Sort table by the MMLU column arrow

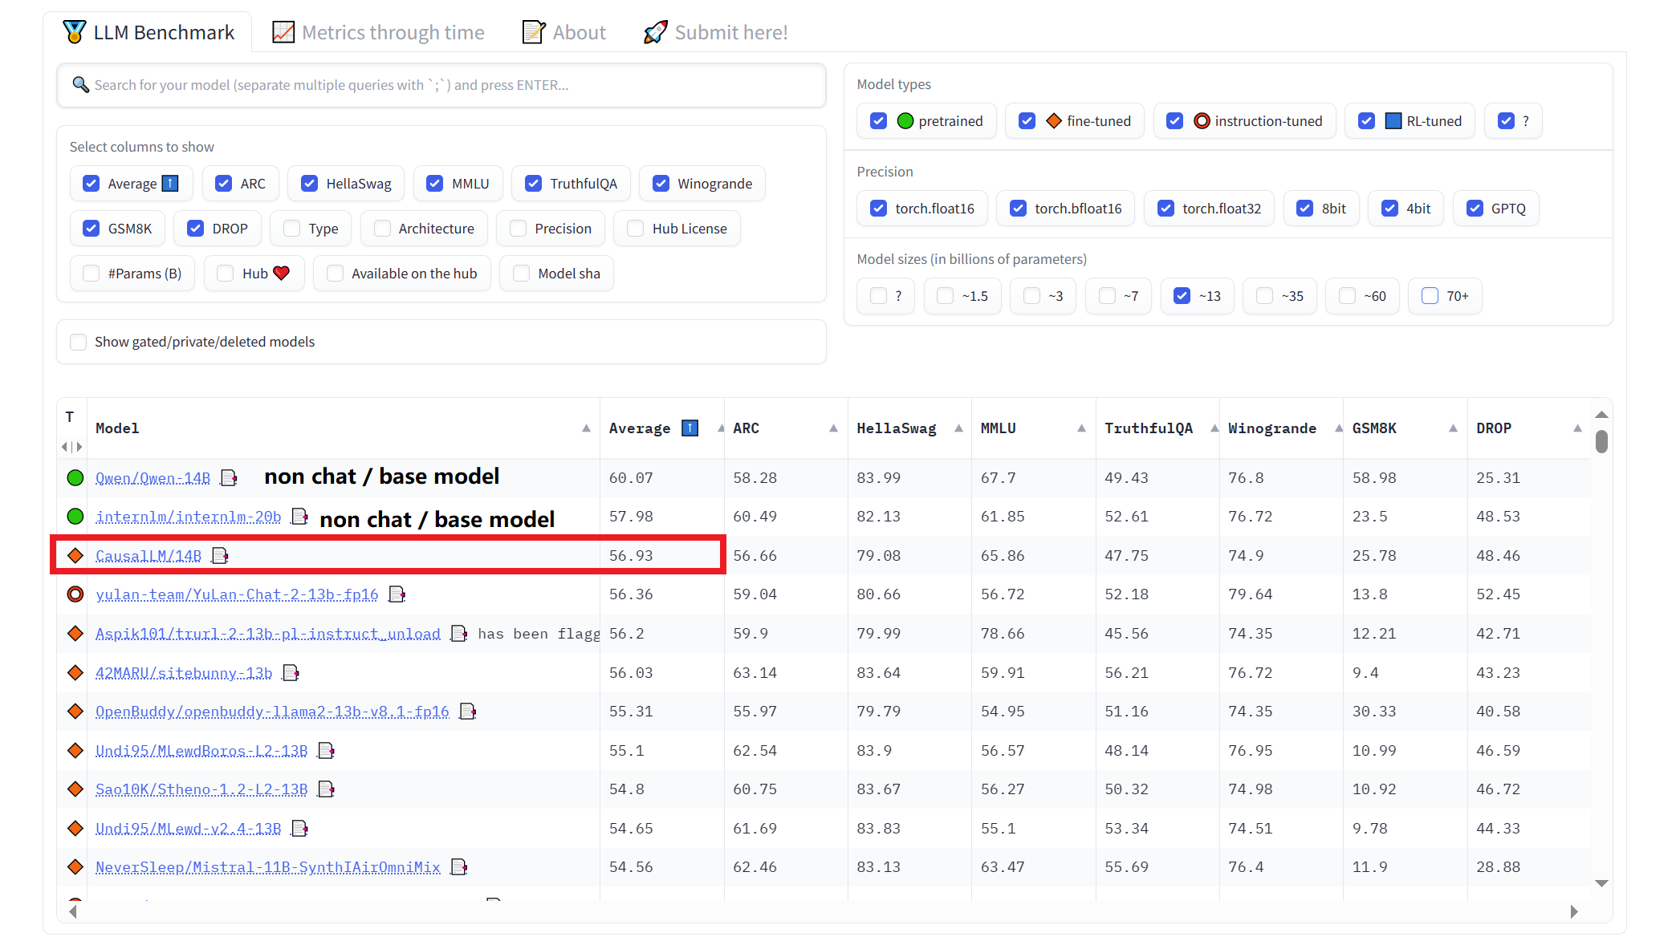(x=1081, y=428)
